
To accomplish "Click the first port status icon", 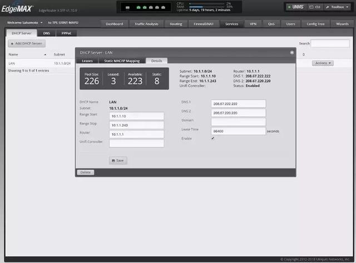I will pyautogui.click(x=127, y=7).
